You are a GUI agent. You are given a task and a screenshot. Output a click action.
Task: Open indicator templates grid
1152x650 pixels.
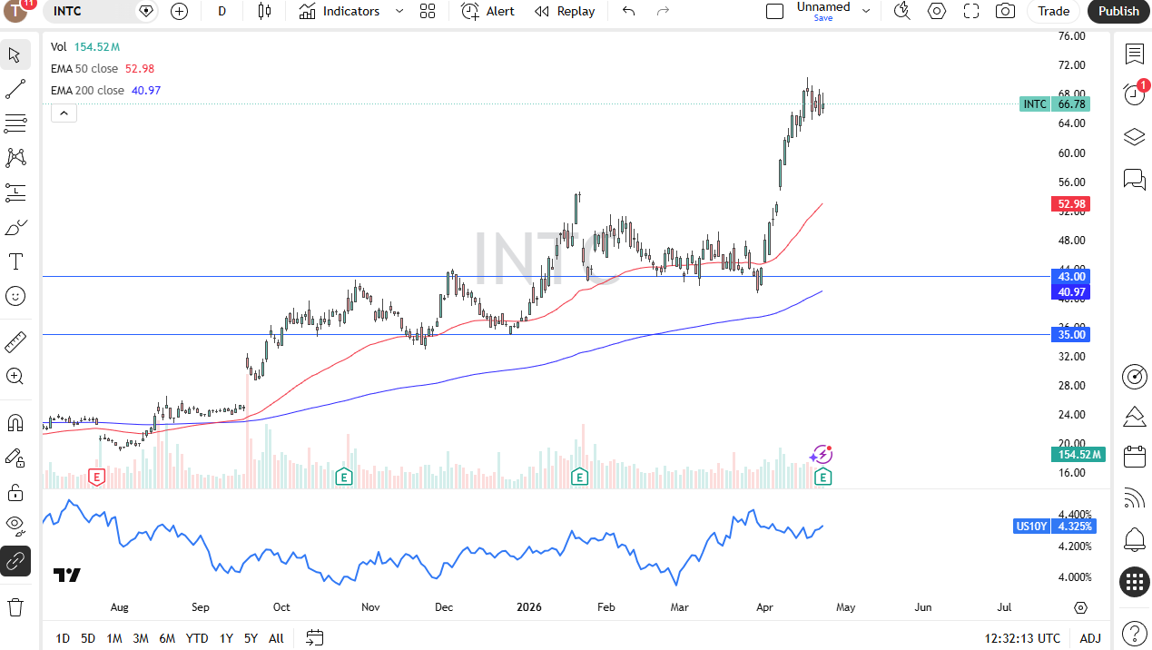pos(428,11)
